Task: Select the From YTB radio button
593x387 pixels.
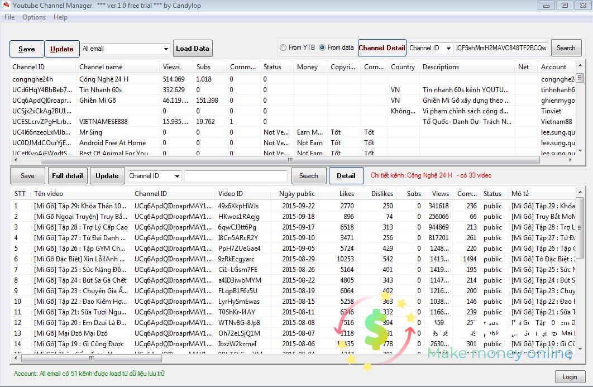Action: pos(283,47)
